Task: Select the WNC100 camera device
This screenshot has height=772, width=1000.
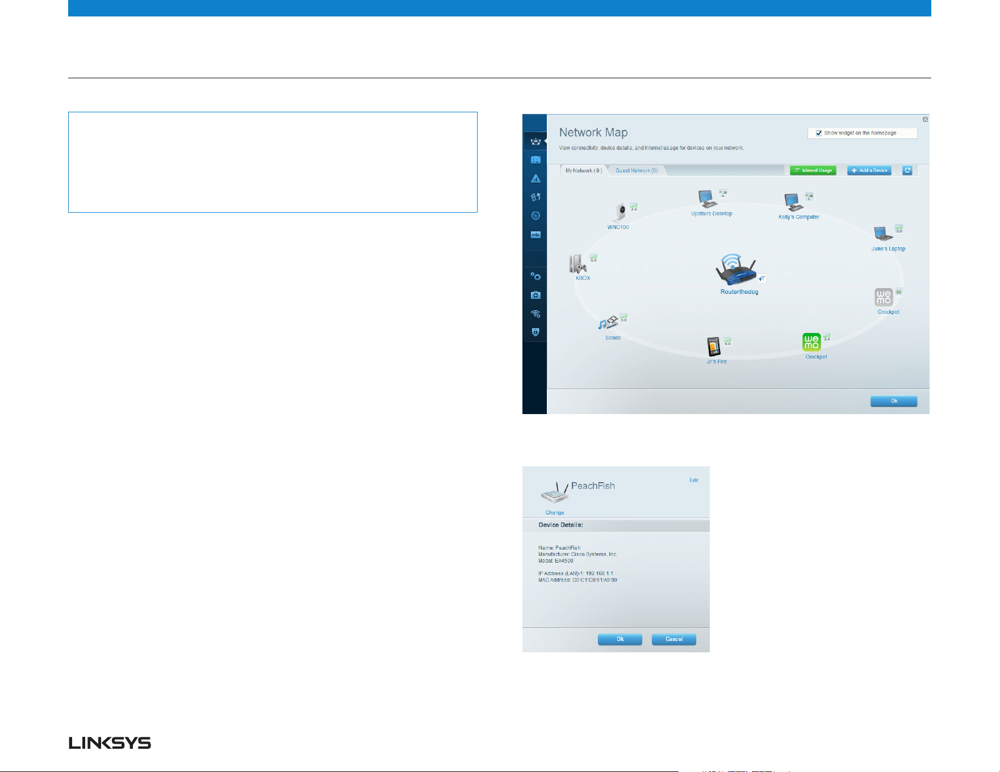Action: pyautogui.click(x=620, y=213)
